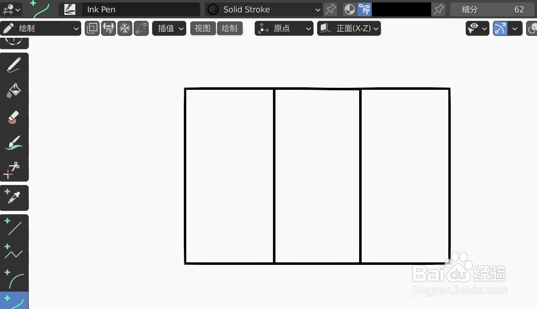Switch to material color mode icon

(x=350, y=9)
